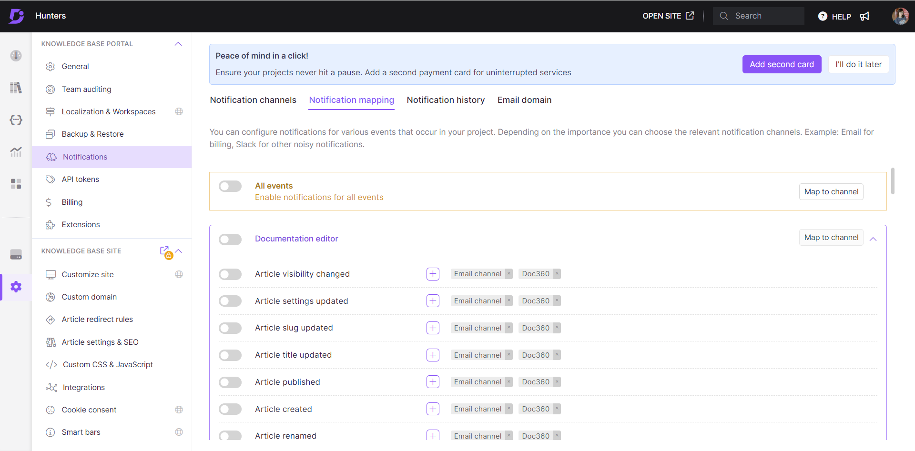Open the Analytics chart icon in left rail
Viewport: 915px width, 451px height.
click(x=16, y=152)
